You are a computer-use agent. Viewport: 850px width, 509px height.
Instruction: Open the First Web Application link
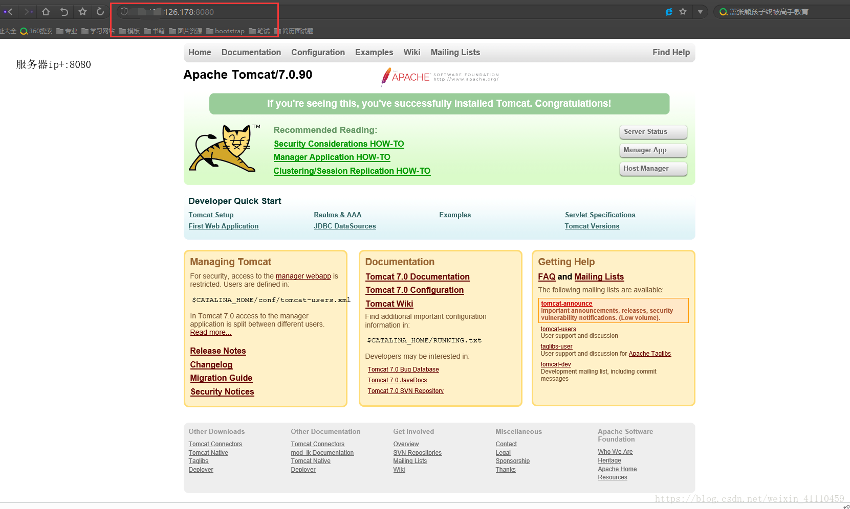coord(223,226)
